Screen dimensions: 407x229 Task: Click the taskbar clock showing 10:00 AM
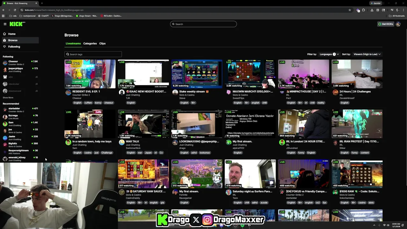click(396, 225)
